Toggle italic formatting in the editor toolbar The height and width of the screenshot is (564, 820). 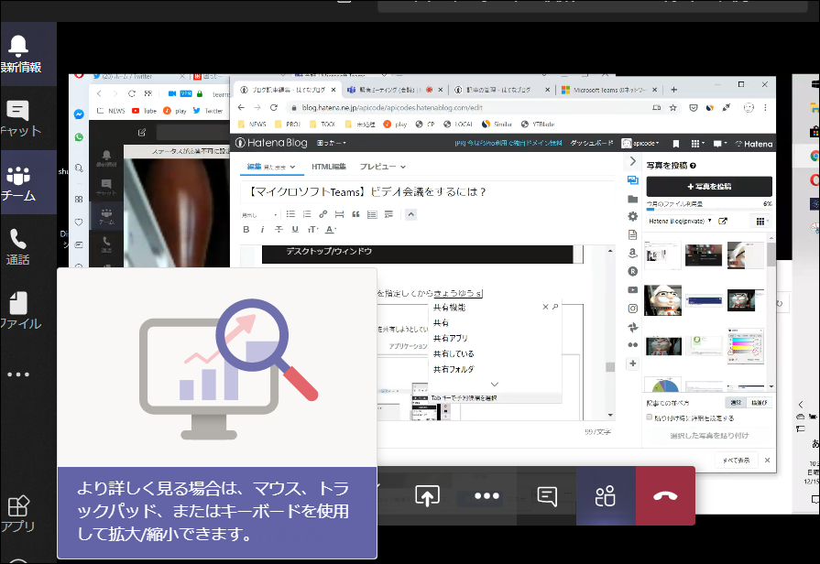point(264,230)
